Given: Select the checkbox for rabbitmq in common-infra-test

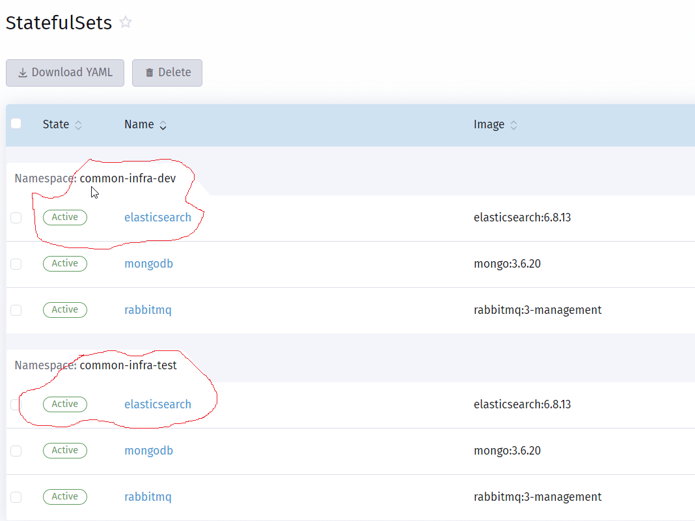Looking at the screenshot, I should click(16, 496).
